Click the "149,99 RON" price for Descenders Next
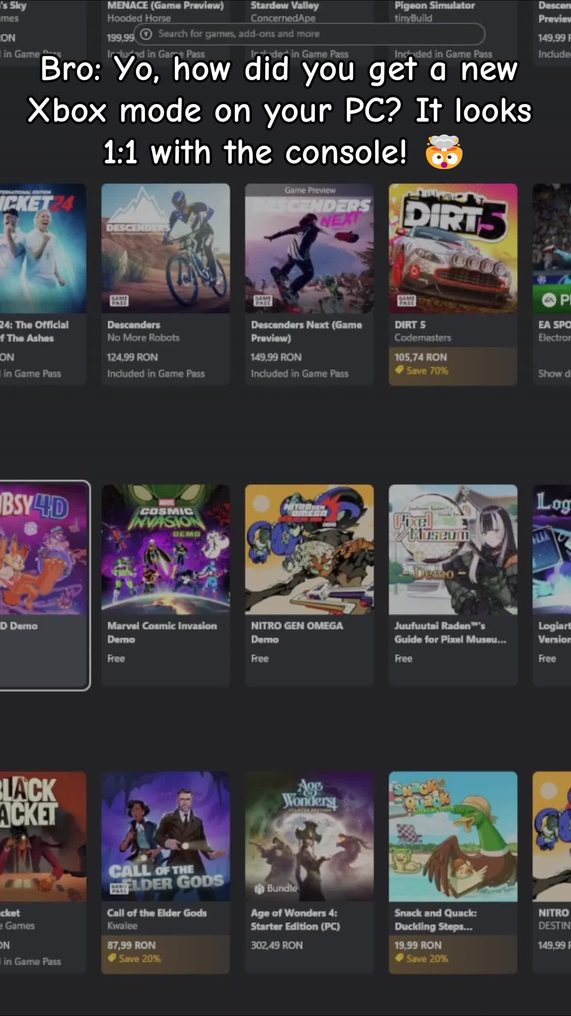The height and width of the screenshot is (1016, 571). pos(276,357)
